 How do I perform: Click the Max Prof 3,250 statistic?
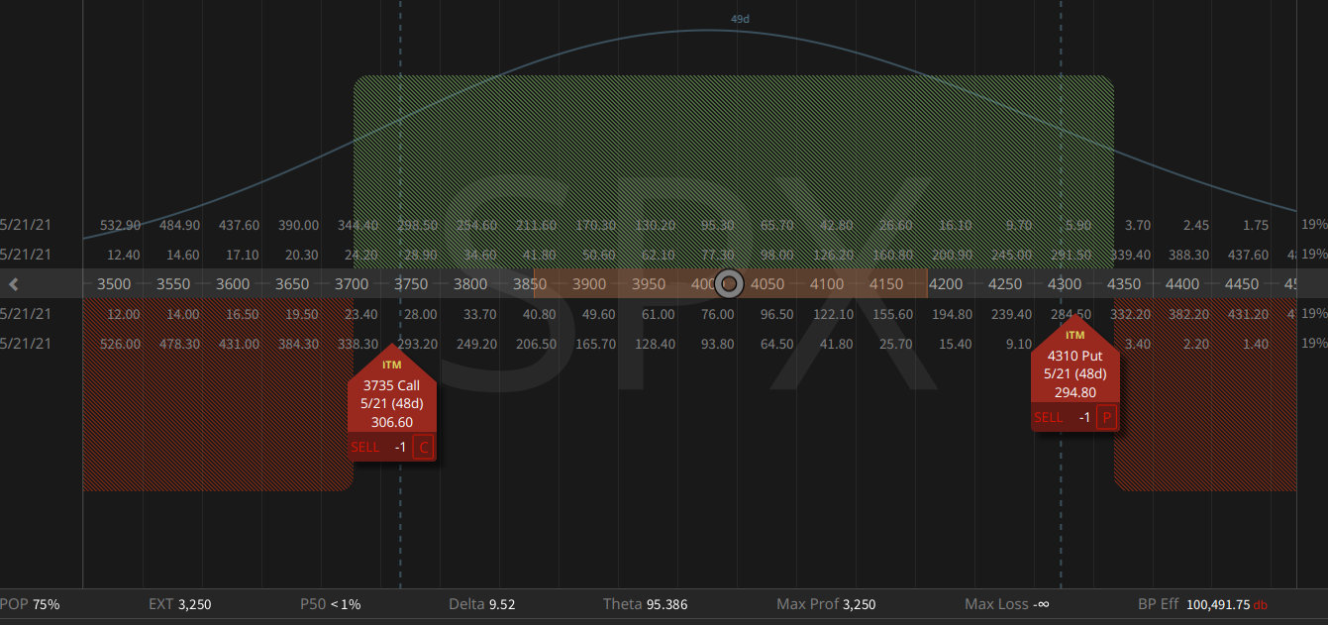pos(826,604)
